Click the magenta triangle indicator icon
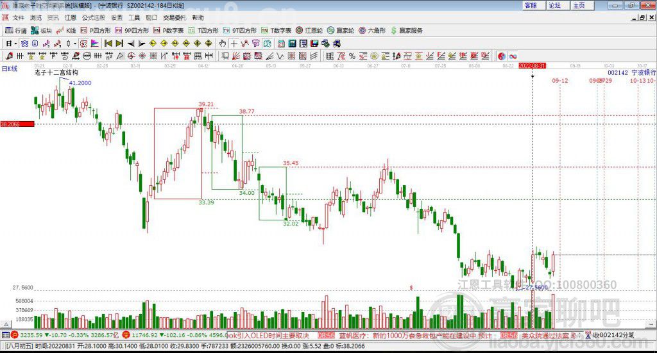Screen dimensions: 657x353 coord(95,44)
